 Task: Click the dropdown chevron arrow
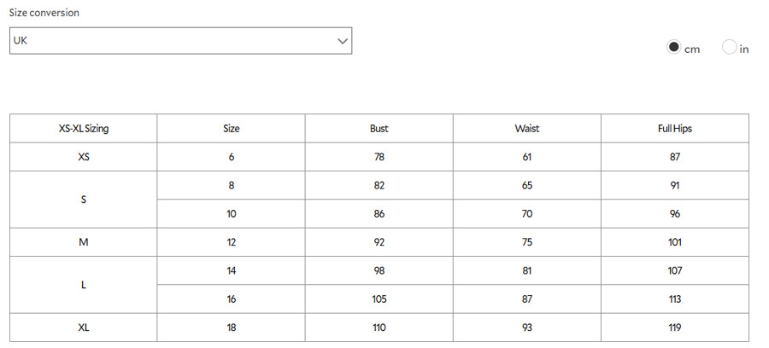coord(343,41)
